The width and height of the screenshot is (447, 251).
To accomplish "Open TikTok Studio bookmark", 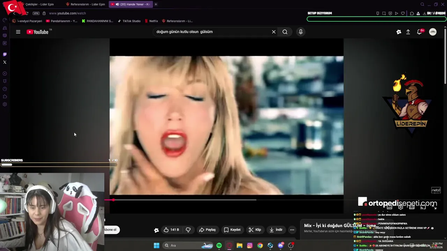I will (x=129, y=21).
